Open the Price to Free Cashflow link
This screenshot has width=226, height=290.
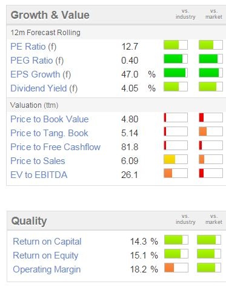[55, 147]
